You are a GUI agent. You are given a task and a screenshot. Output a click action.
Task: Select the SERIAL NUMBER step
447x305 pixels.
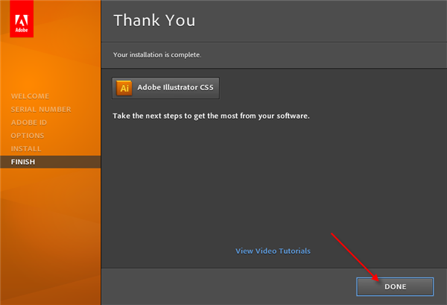tap(41, 110)
